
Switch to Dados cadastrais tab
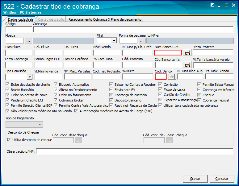(x=21, y=19)
